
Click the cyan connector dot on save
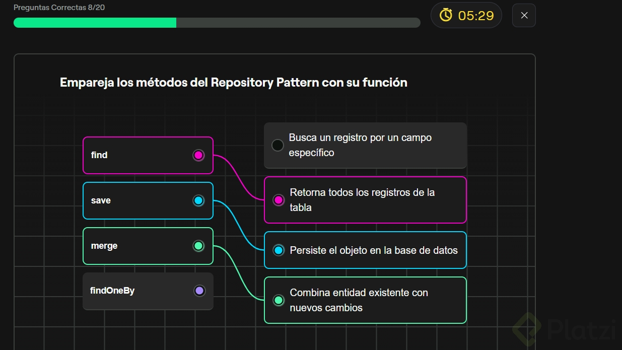198,200
